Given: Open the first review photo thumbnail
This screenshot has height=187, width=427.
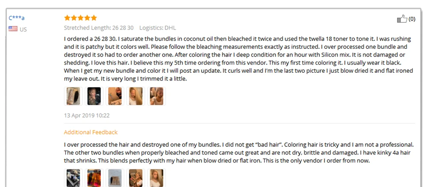Looking at the screenshot, I should coord(73,96).
